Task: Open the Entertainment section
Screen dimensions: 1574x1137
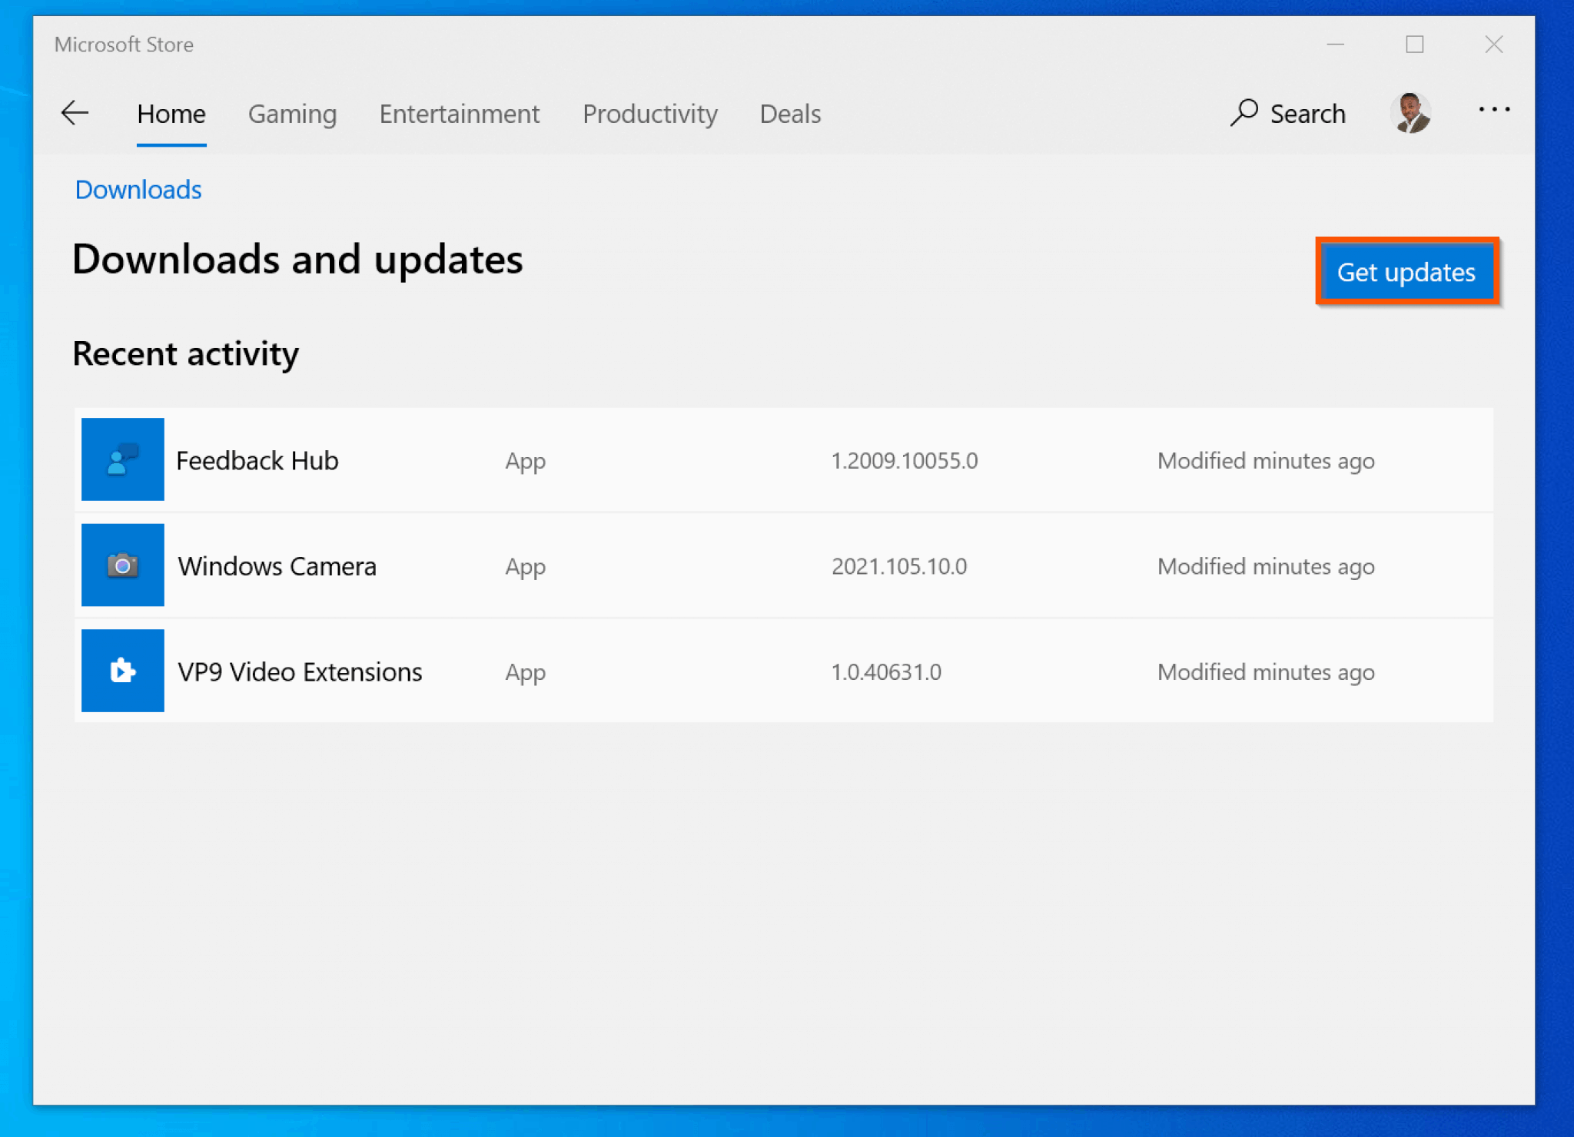Action: [x=459, y=114]
